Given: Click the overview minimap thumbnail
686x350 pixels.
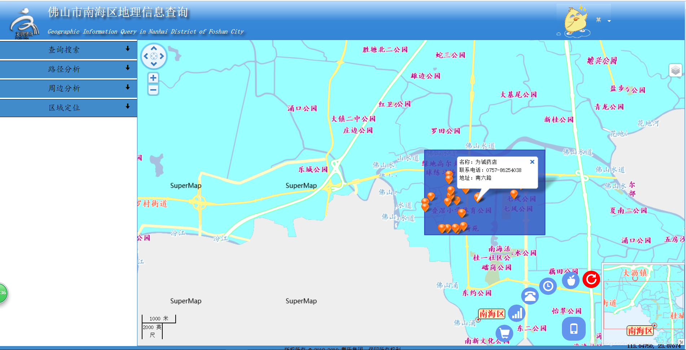Looking at the screenshot, I should [643, 305].
